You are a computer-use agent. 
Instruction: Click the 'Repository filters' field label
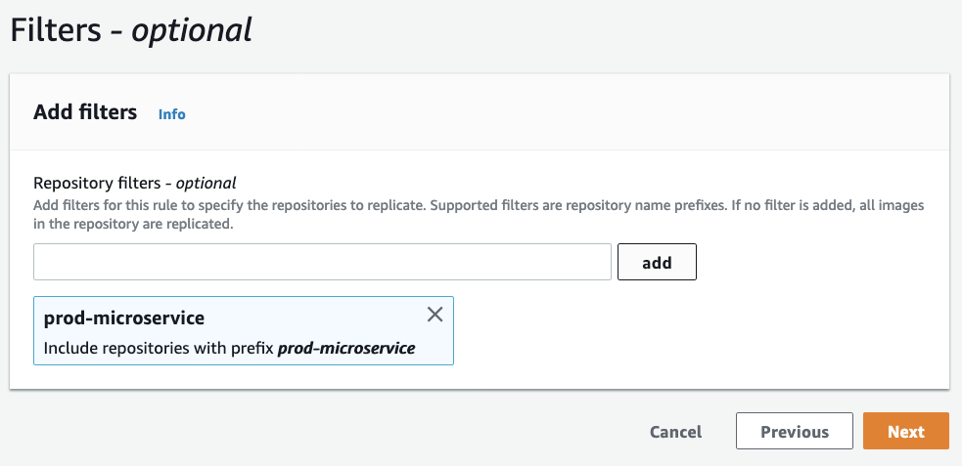pos(98,183)
